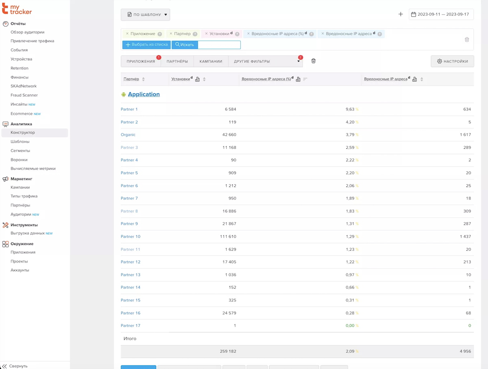Open the Кампании filter tab
The image size is (488, 369).
coord(211,61)
